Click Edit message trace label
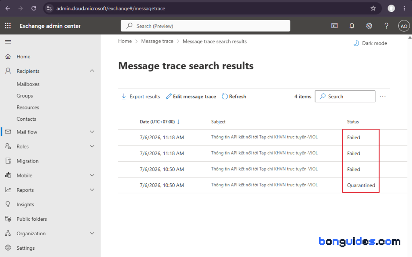Screen dimensions: 412x257 point(194,97)
